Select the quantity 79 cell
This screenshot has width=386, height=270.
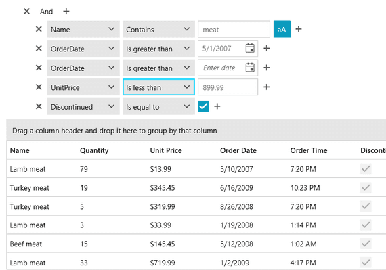[84, 169]
